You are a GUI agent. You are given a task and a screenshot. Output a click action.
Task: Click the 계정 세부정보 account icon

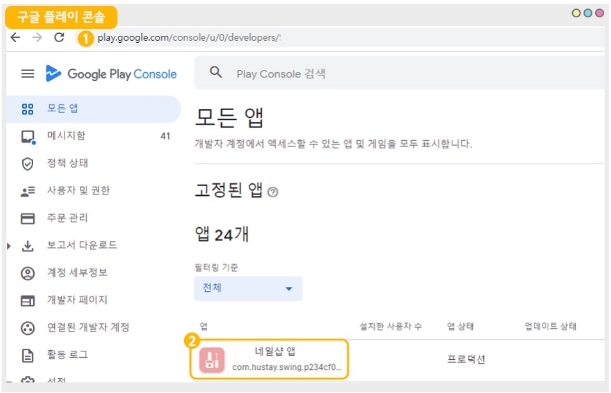point(27,273)
